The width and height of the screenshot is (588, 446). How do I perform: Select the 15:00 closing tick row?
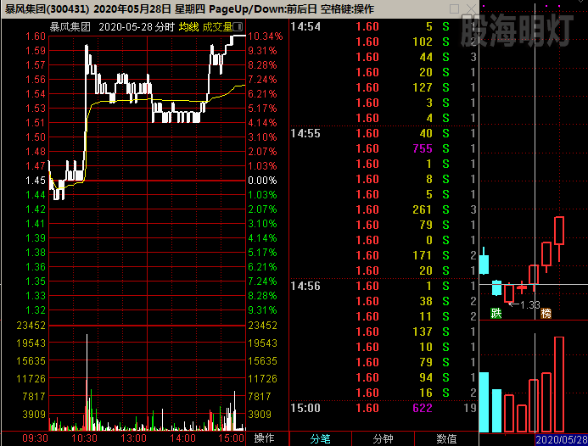click(384, 408)
